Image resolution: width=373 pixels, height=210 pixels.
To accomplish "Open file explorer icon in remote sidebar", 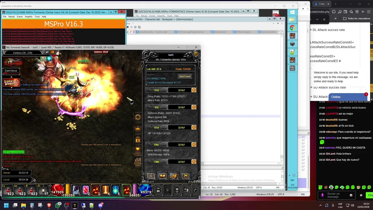I will [x=292, y=20].
